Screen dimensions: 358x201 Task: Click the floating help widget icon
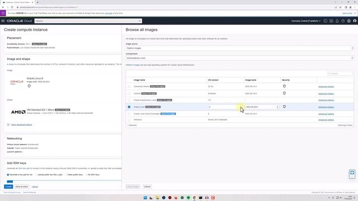point(352,174)
